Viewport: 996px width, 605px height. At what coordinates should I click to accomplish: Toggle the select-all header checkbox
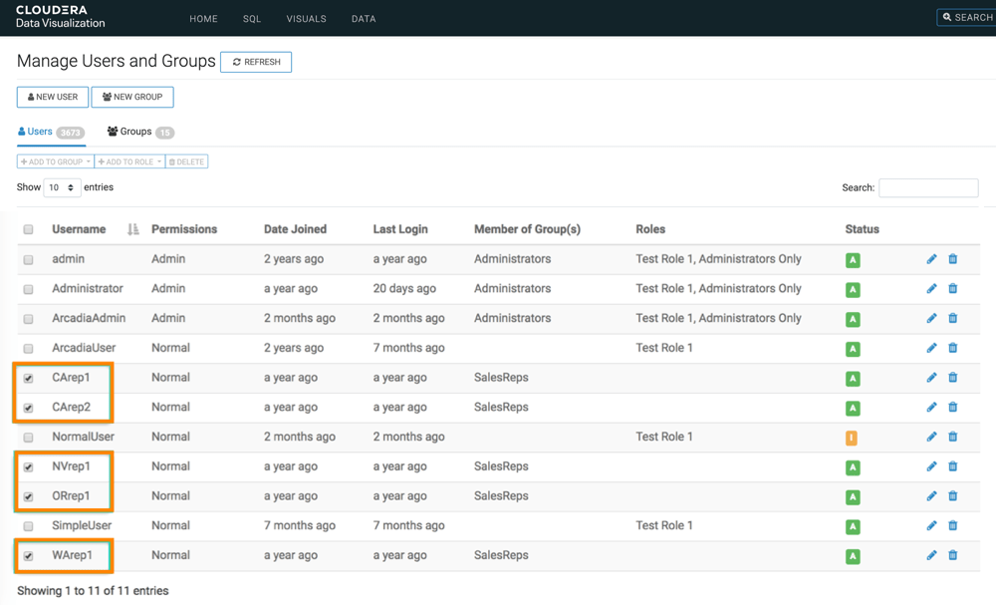28,229
